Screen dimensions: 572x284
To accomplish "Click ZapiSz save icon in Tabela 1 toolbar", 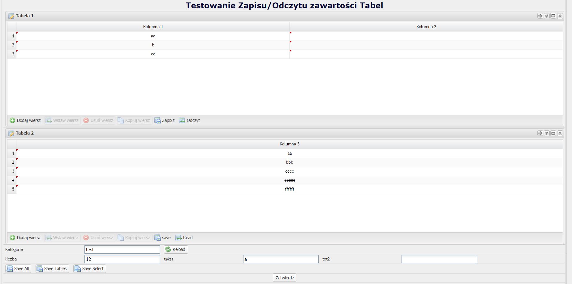I will click(157, 120).
